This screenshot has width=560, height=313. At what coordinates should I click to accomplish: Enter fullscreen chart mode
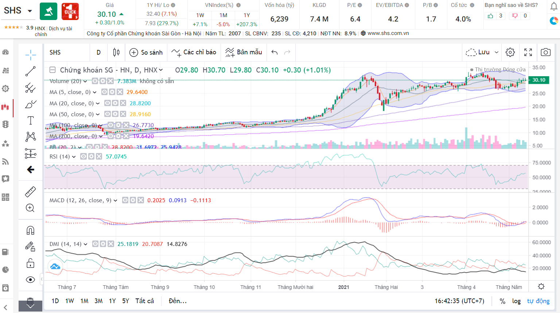(x=528, y=52)
